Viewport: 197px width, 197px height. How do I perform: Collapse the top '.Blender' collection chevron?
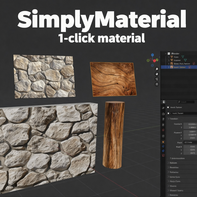click(166, 54)
